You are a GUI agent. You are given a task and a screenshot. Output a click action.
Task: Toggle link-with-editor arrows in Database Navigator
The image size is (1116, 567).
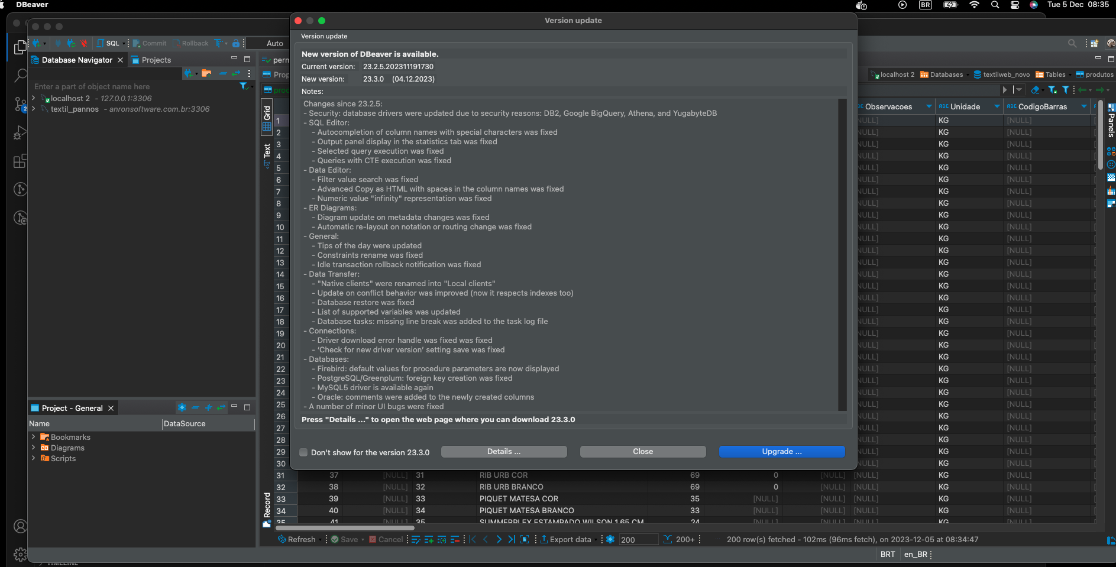pos(235,73)
